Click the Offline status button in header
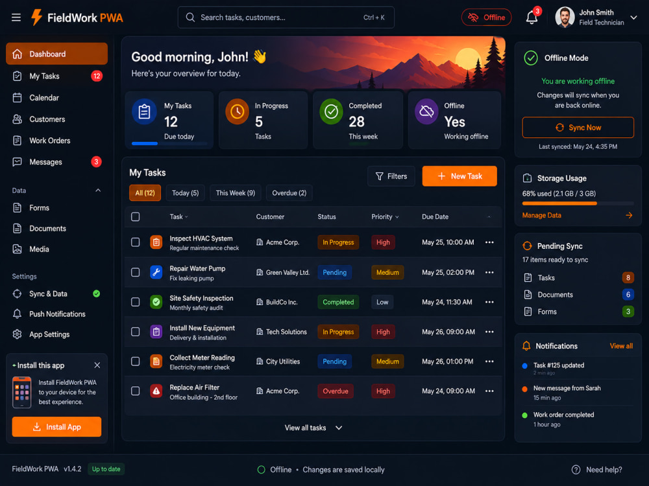This screenshot has height=486, width=649. [x=486, y=17]
